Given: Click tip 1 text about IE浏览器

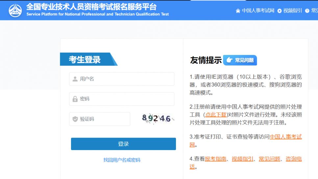Looking at the screenshot, I should pyautogui.click(x=246, y=85).
